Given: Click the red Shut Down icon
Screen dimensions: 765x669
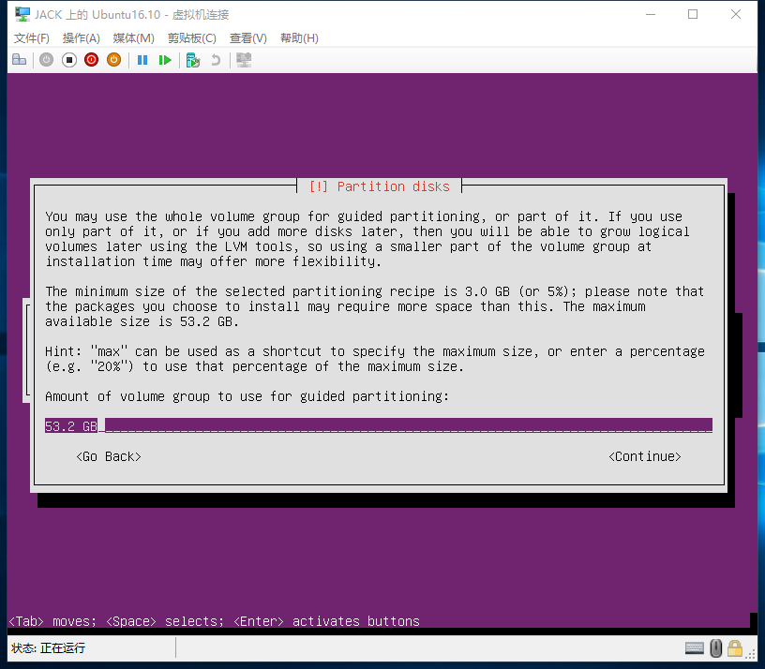Looking at the screenshot, I should (x=91, y=60).
